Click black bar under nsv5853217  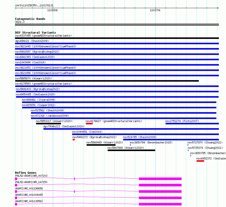coord(49,124)
